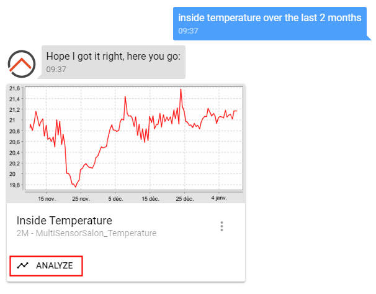Click the 09:37 timestamp in the blue bubble
This screenshot has height=294, width=376.
188,30
